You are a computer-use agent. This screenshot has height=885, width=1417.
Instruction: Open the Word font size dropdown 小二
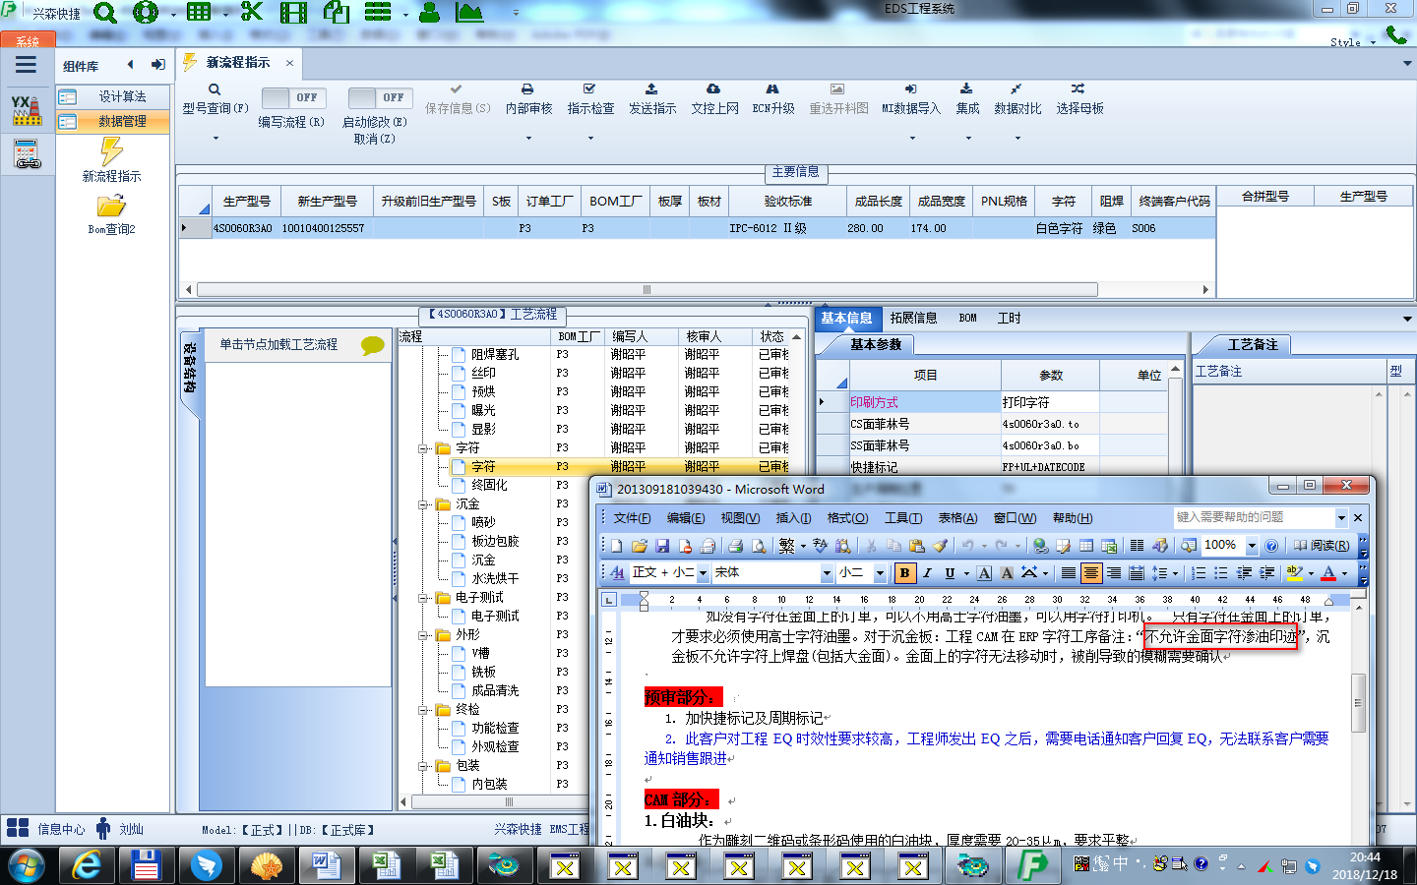(x=880, y=572)
